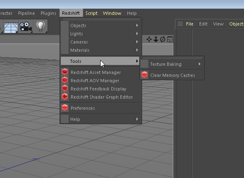Toggle the viewport maximize layout icon
244x178 pixels.
[170, 39]
